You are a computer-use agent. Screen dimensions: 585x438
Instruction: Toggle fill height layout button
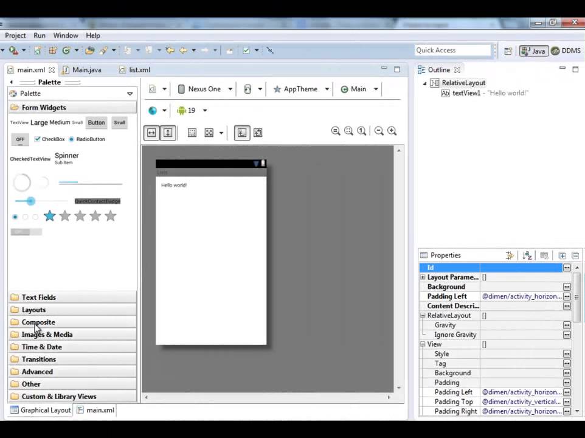(x=168, y=133)
